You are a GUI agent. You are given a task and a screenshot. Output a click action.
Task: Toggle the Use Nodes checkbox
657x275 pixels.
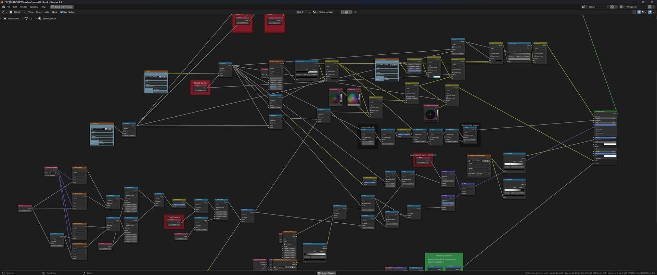[62, 12]
